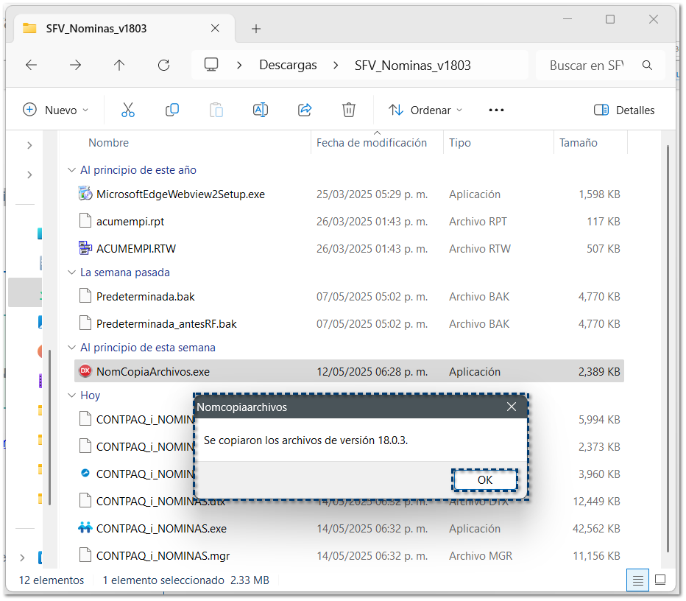
Task: Click the Cut scissors icon
Action: (128, 110)
